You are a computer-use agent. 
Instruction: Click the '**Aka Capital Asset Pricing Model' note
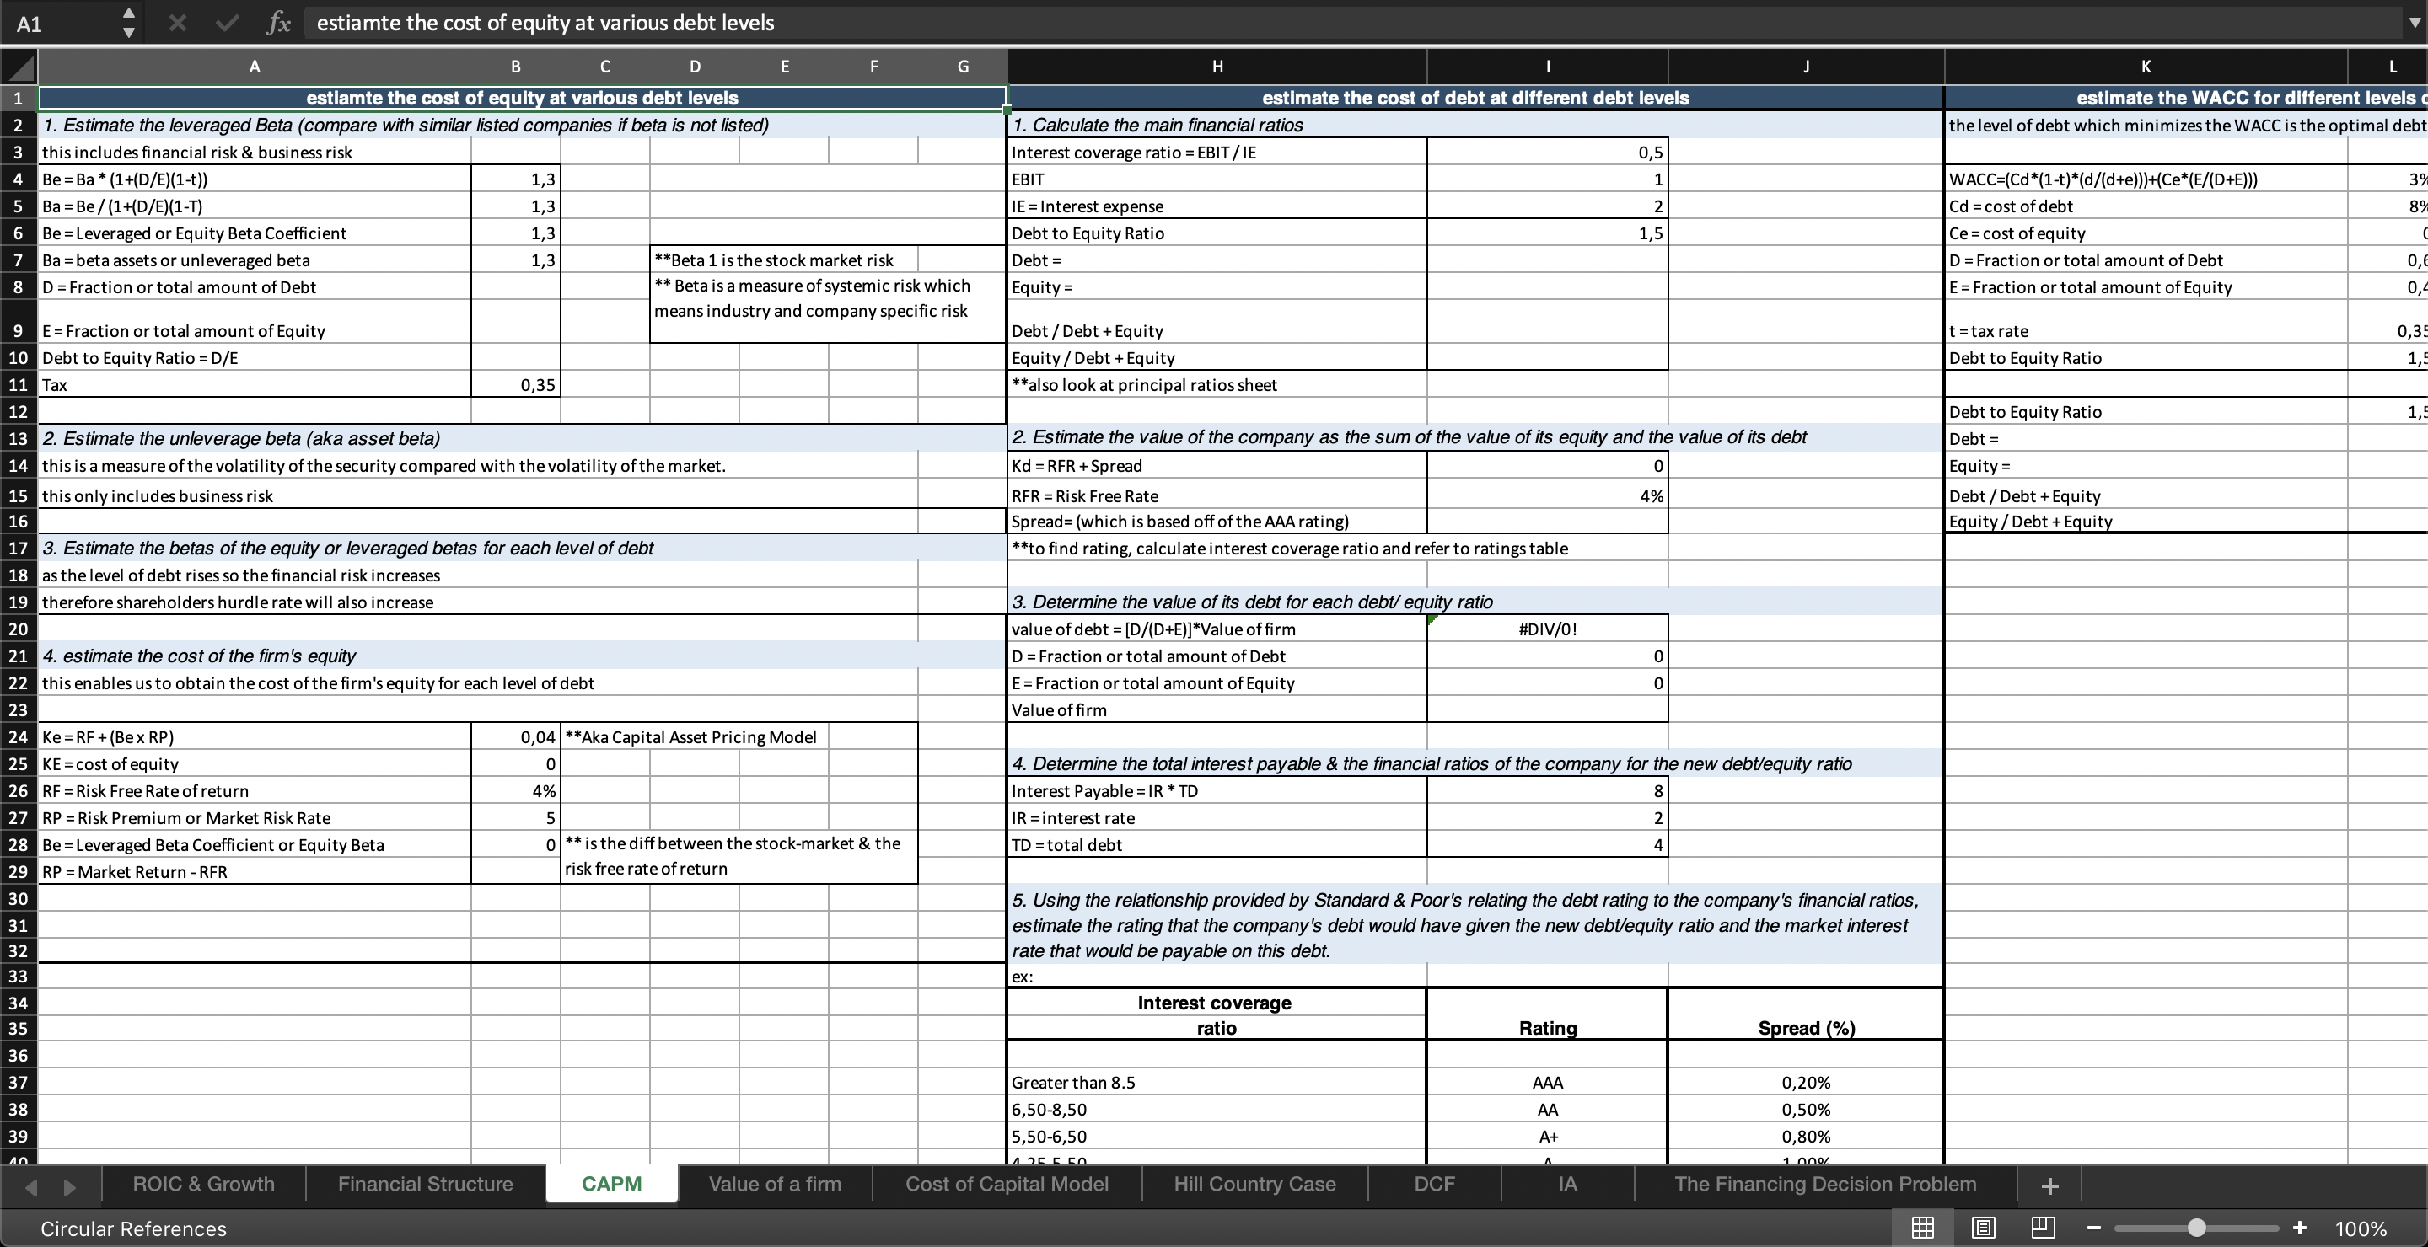691,736
